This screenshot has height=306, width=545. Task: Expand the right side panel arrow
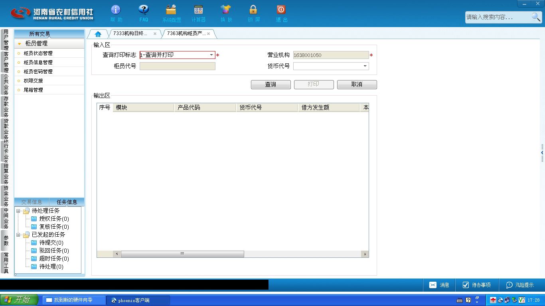(542, 153)
